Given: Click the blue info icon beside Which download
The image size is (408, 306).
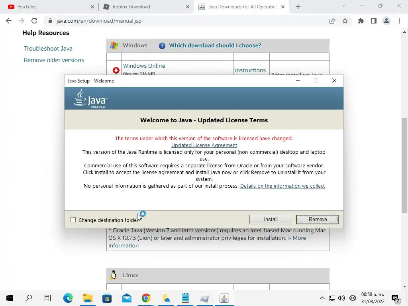Looking at the screenshot, I should (162, 46).
